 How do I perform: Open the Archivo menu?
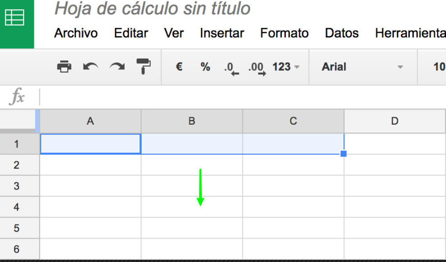76,33
